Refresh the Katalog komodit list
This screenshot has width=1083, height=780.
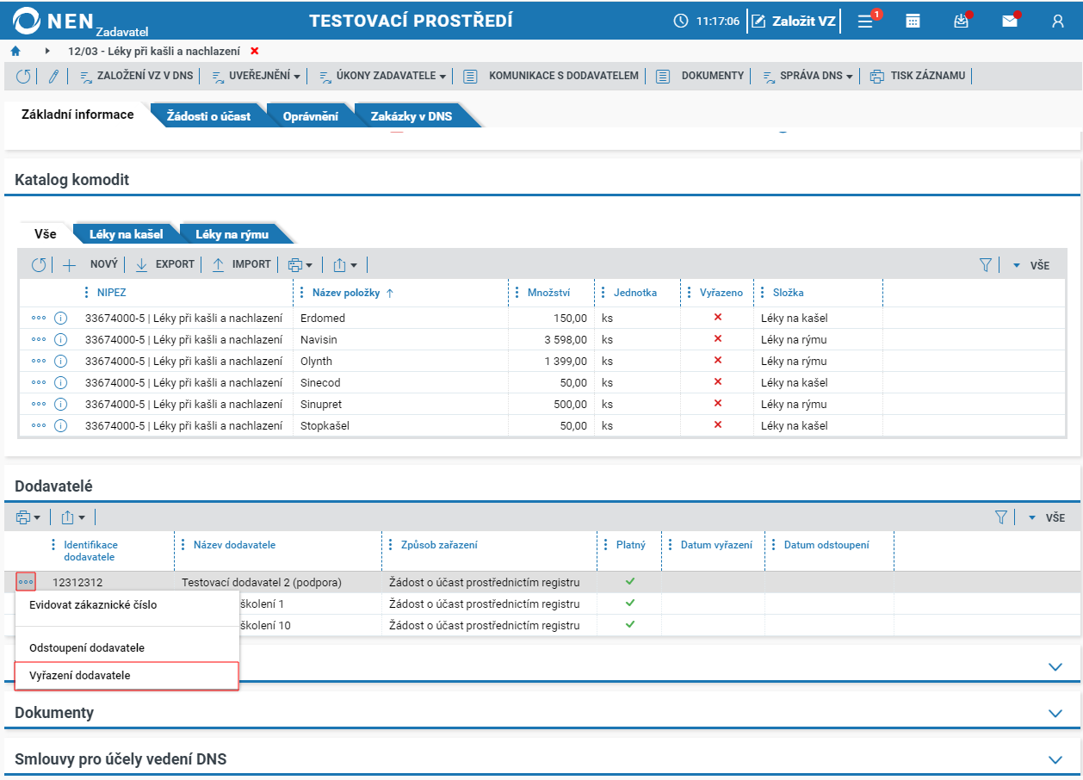click(x=39, y=264)
